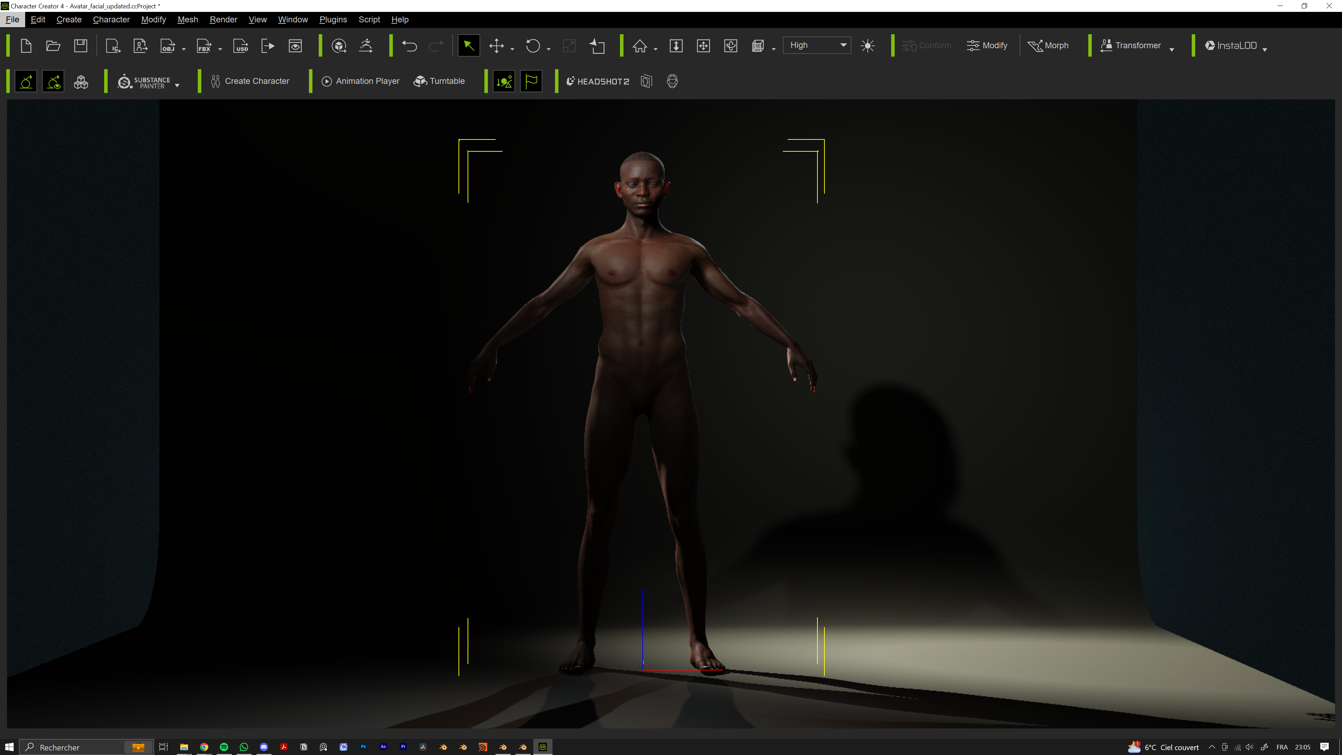Undo the last action
Image resolution: width=1342 pixels, height=755 pixels.
coord(410,46)
